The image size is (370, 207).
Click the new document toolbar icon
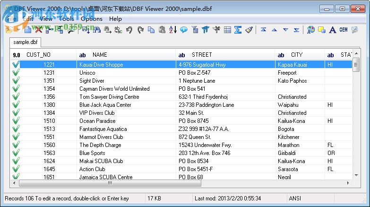(28, 30)
